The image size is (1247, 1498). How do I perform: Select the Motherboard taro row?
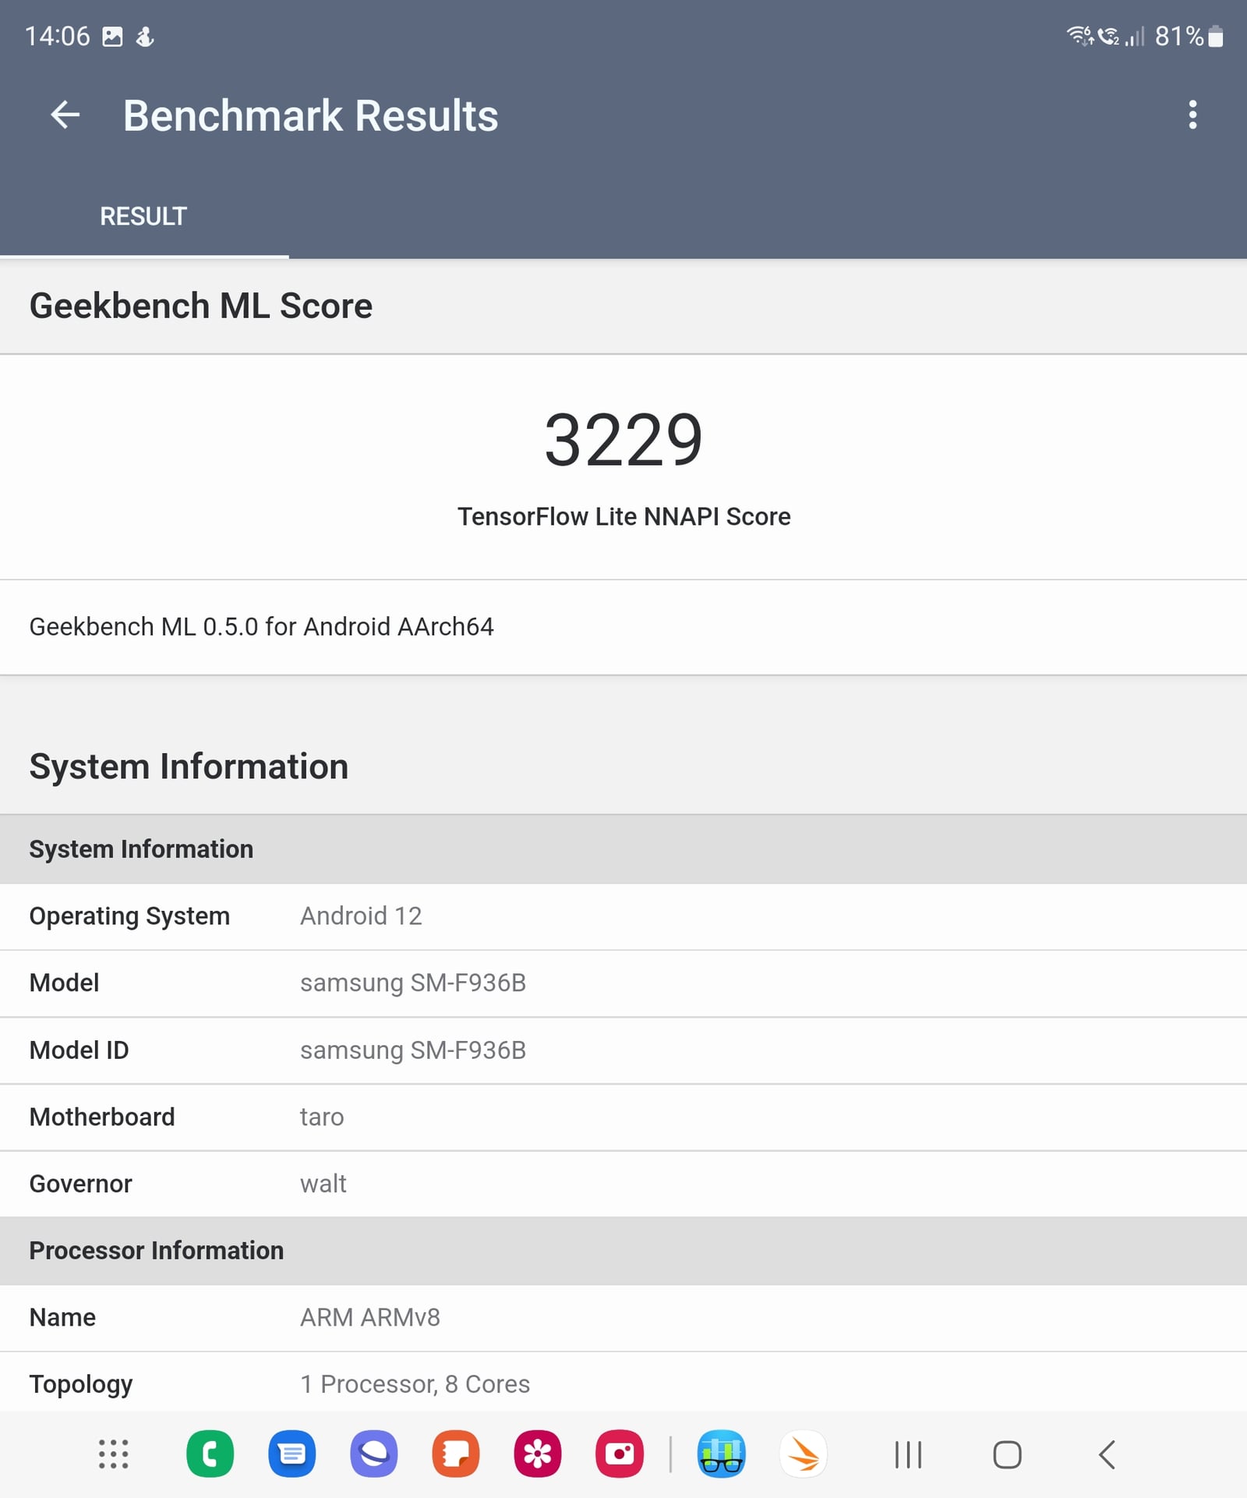(623, 1117)
